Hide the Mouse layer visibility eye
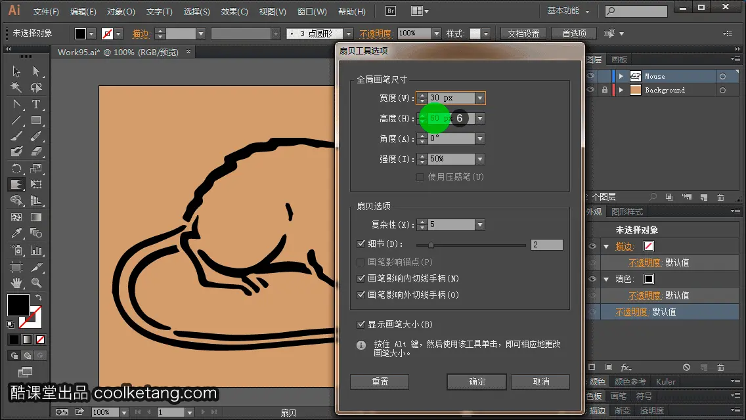 (x=590, y=76)
